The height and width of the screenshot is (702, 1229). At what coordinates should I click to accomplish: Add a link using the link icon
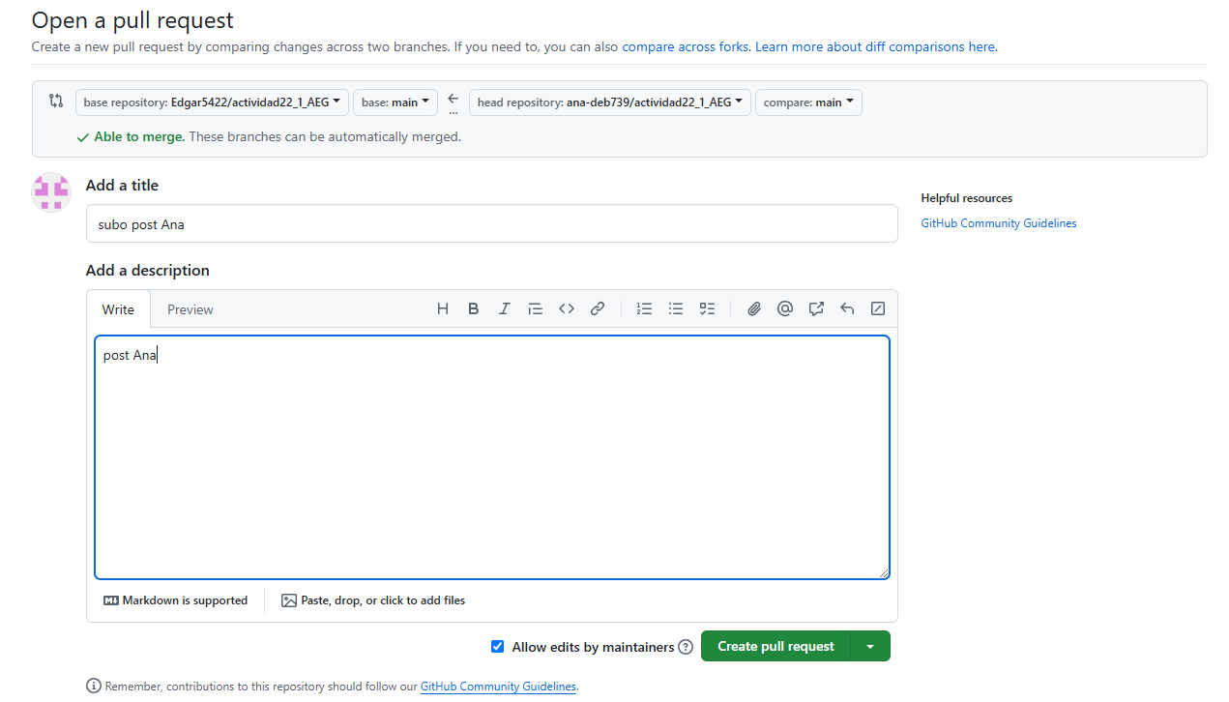click(x=598, y=308)
